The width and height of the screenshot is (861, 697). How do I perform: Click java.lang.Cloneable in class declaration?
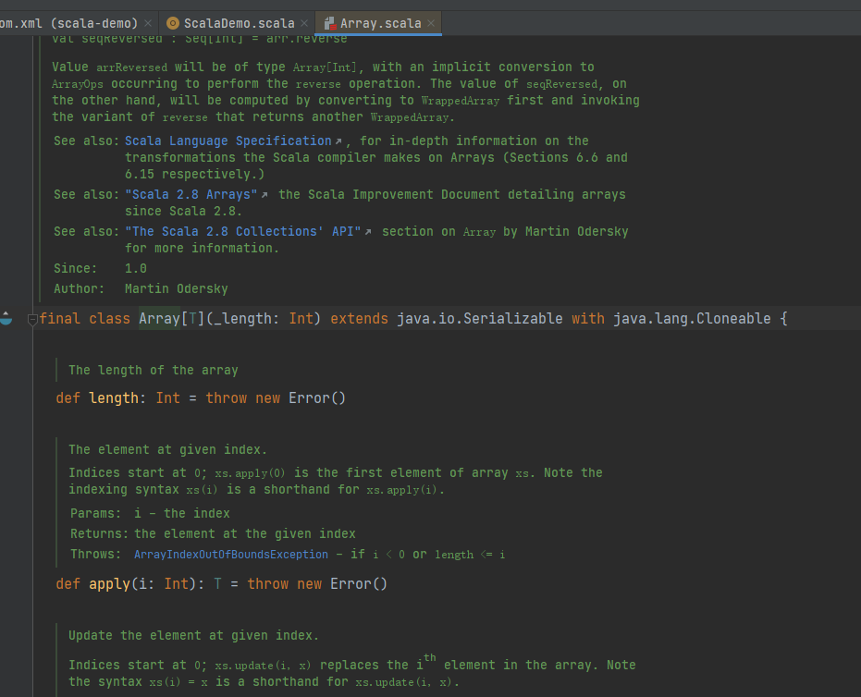coord(692,319)
